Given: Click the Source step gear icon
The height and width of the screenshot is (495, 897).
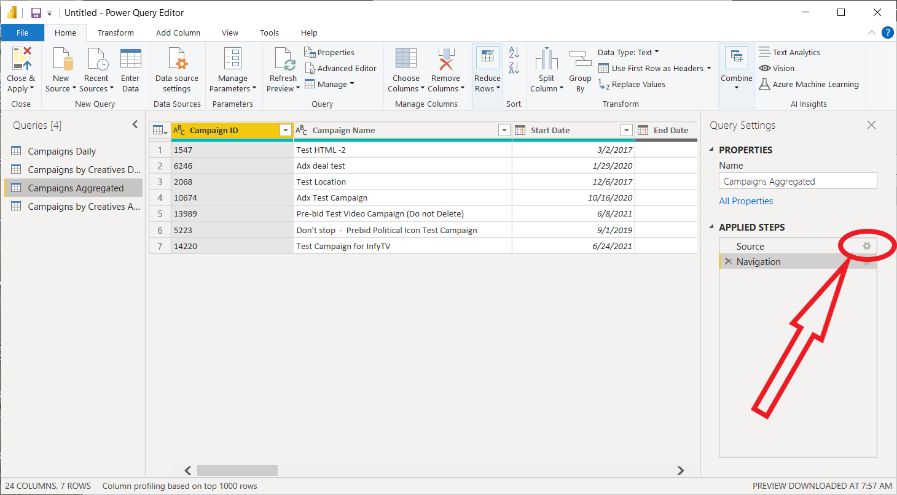Looking at the screenshot, I should [x=867, y=246].
